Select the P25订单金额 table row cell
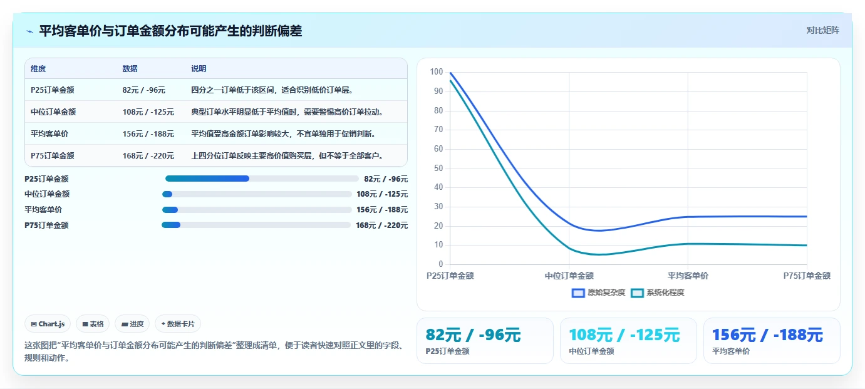This screenshot has height=389, width=865. point(53,90)
